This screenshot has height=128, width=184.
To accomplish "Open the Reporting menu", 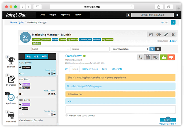I will tap(65, 15).
